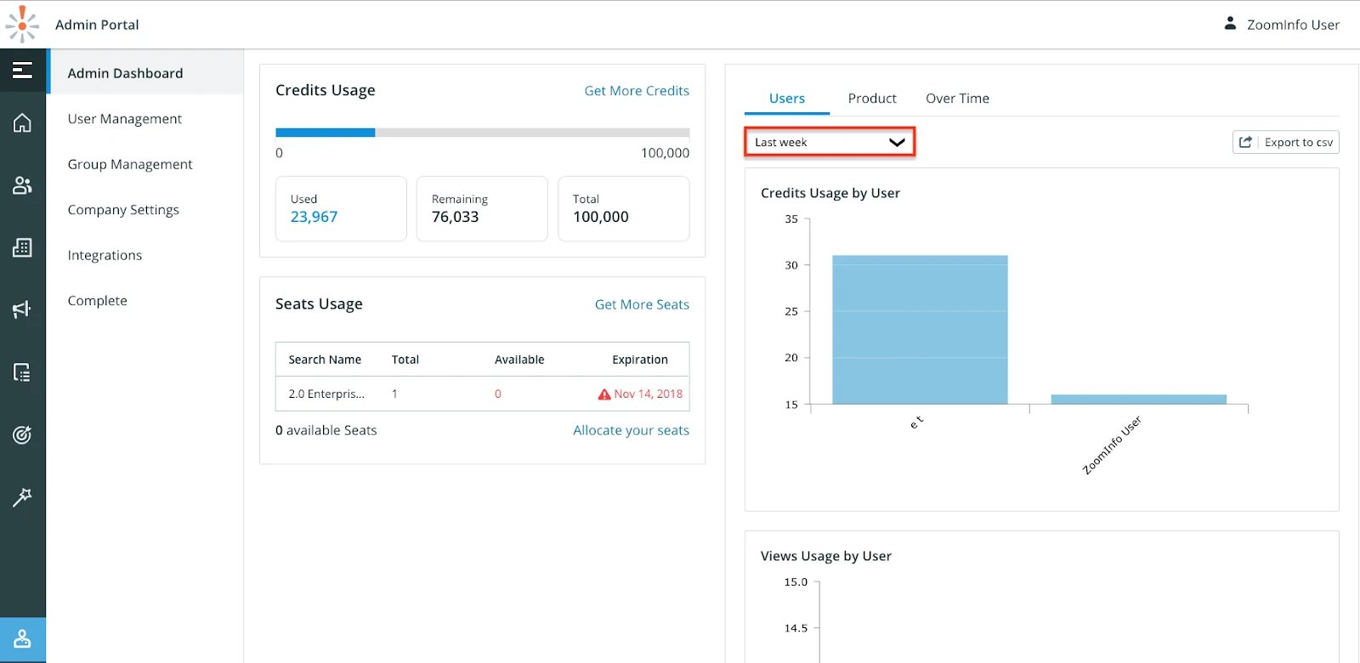The image size is (1360, 663).
Task: Select Admin Dashboard in side menu
Action: (145, 73)
